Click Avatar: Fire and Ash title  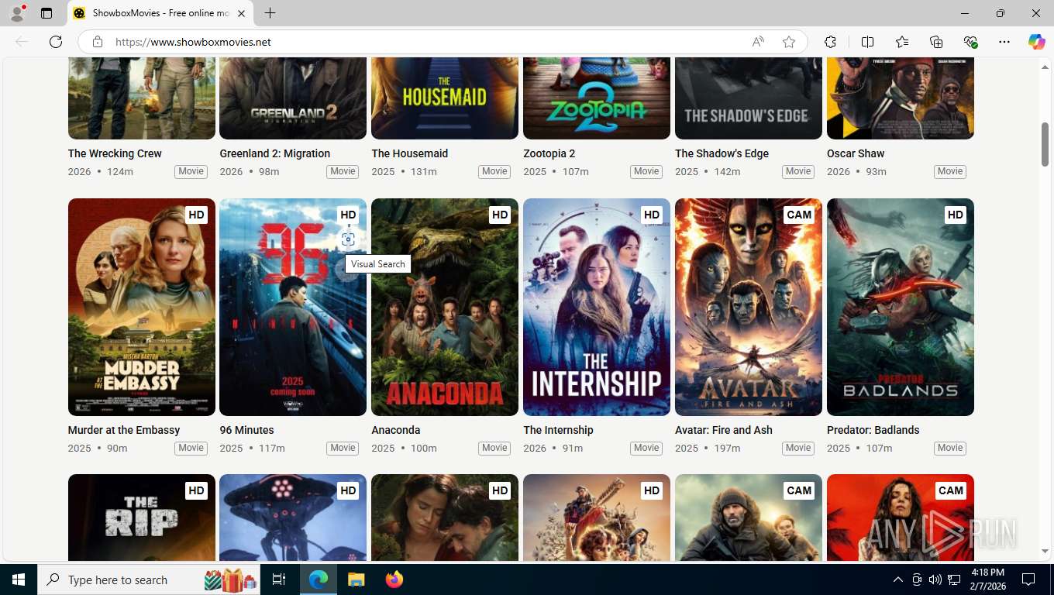[724, 430]
